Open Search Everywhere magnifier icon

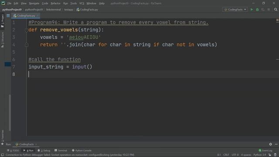point(276,10)
